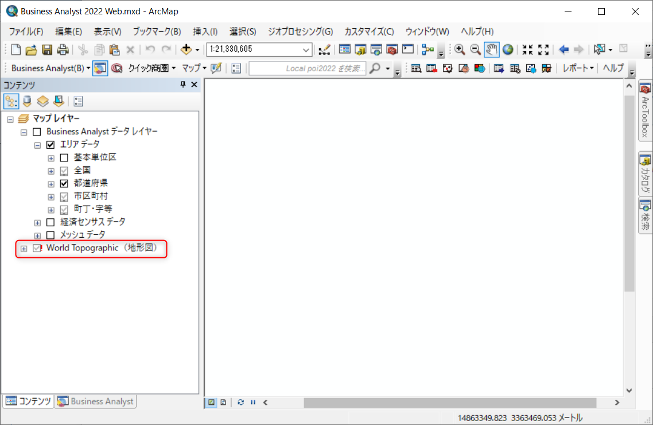Expand the 都道府県 layer

(x=51, y=184)
